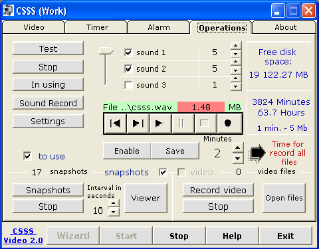319x249 pixels.
Task: Switch to the Video tab
Action: [34, 27]
